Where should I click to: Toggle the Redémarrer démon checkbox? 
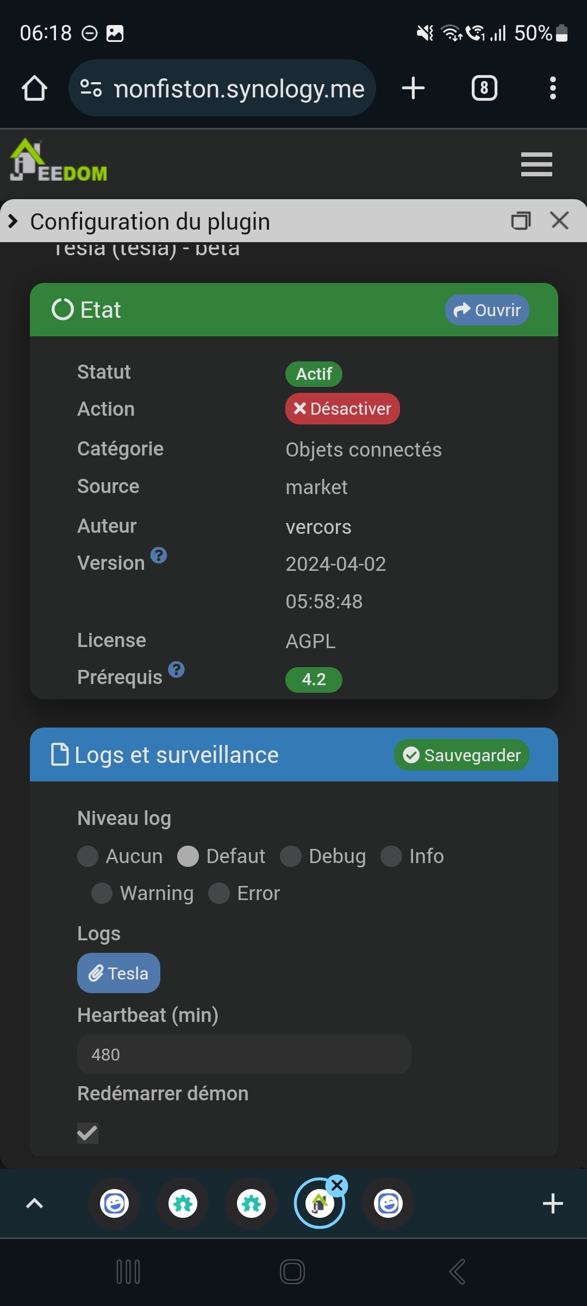[x=88, y=1133]
